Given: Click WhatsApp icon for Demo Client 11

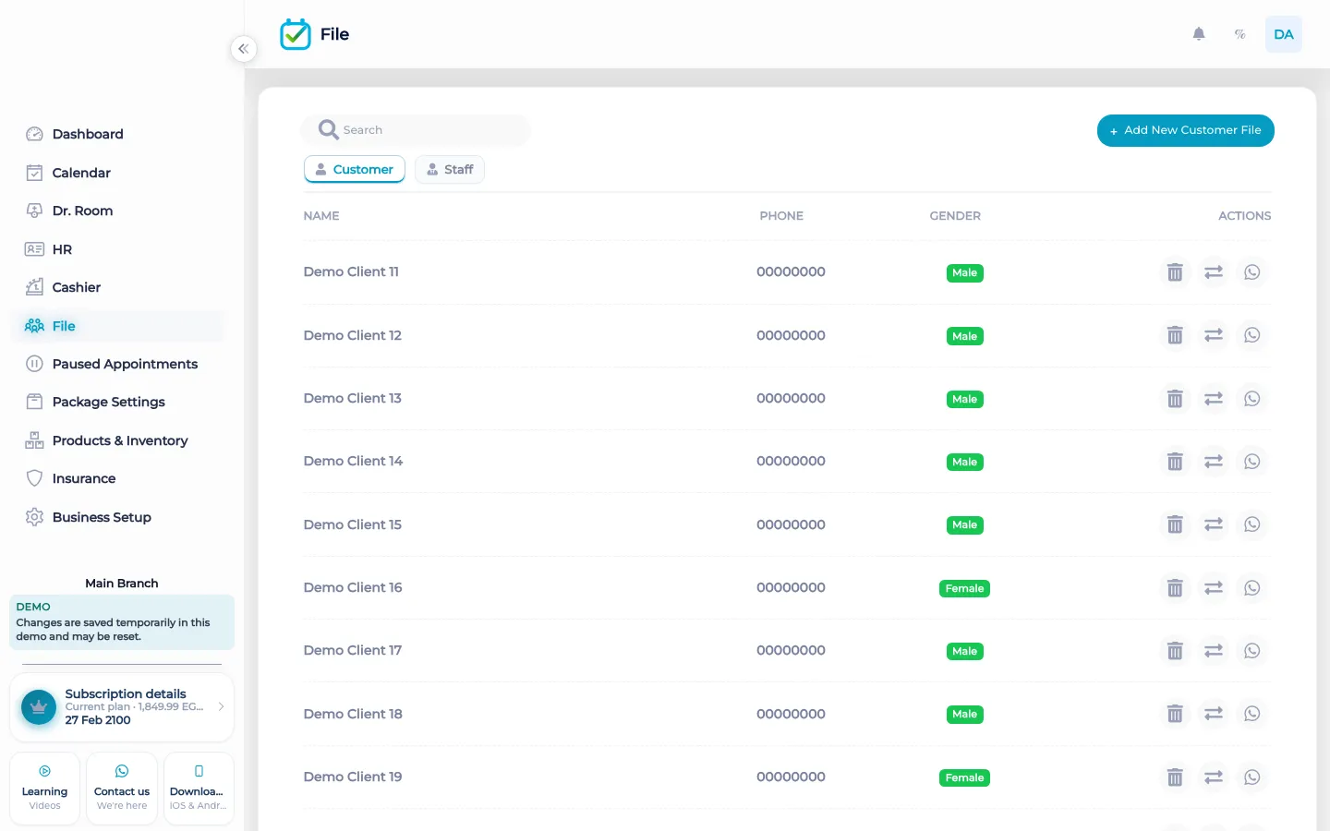Looking at the screenshot, I should (x=1252, y=272).
